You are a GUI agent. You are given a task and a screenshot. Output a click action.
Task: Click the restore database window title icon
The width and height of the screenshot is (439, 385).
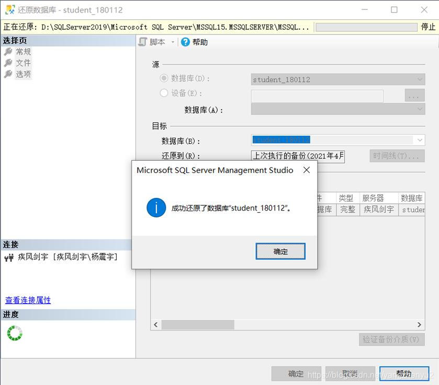click(x=10, y=9)
